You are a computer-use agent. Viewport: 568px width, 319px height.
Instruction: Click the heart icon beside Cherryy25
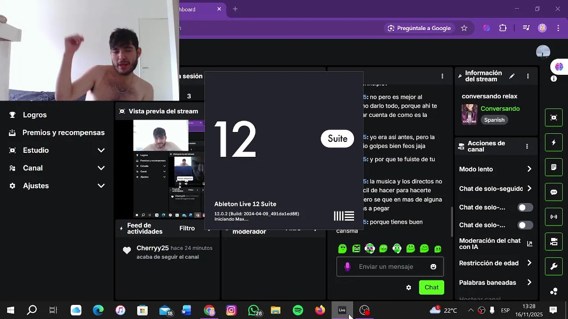(x=127, y=250)
